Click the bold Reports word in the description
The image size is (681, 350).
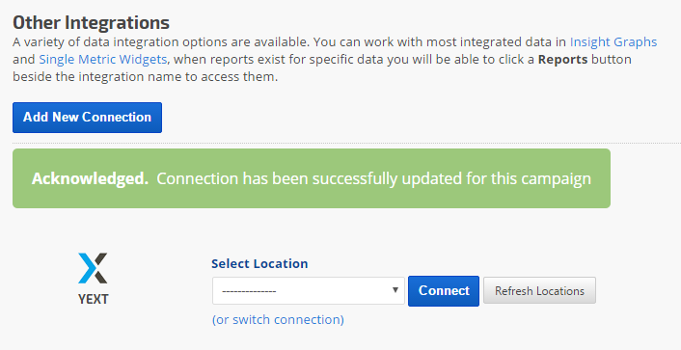point(563,60)
